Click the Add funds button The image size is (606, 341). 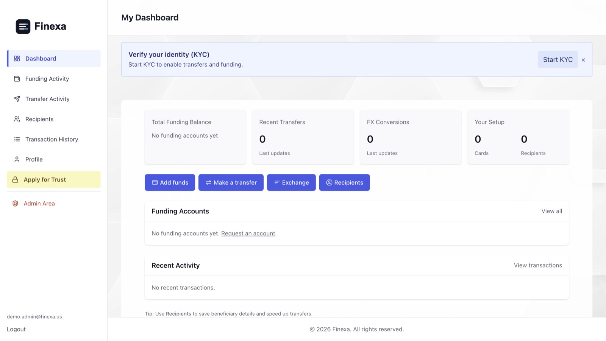coord(170,182)
